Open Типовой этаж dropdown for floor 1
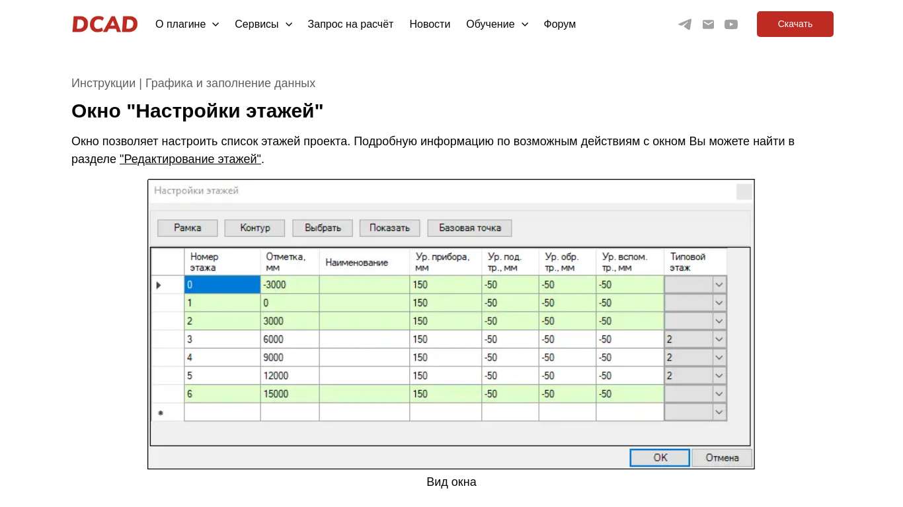903x507 pixels. click(719, 303)
